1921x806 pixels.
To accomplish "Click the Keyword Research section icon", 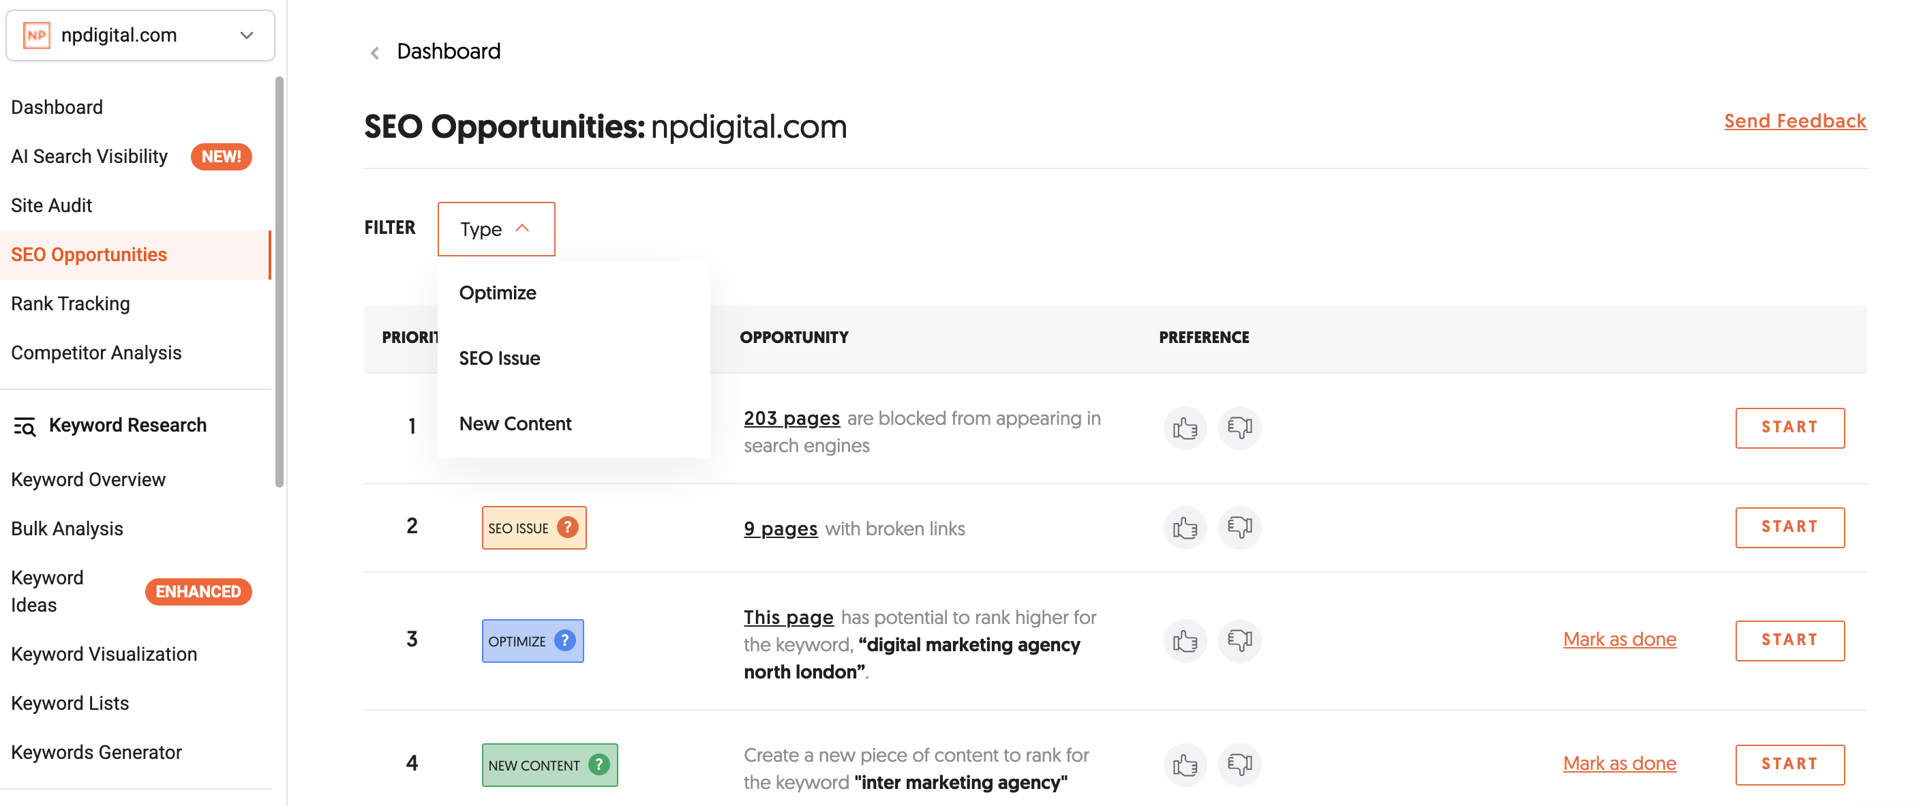I will click(25, 426).
